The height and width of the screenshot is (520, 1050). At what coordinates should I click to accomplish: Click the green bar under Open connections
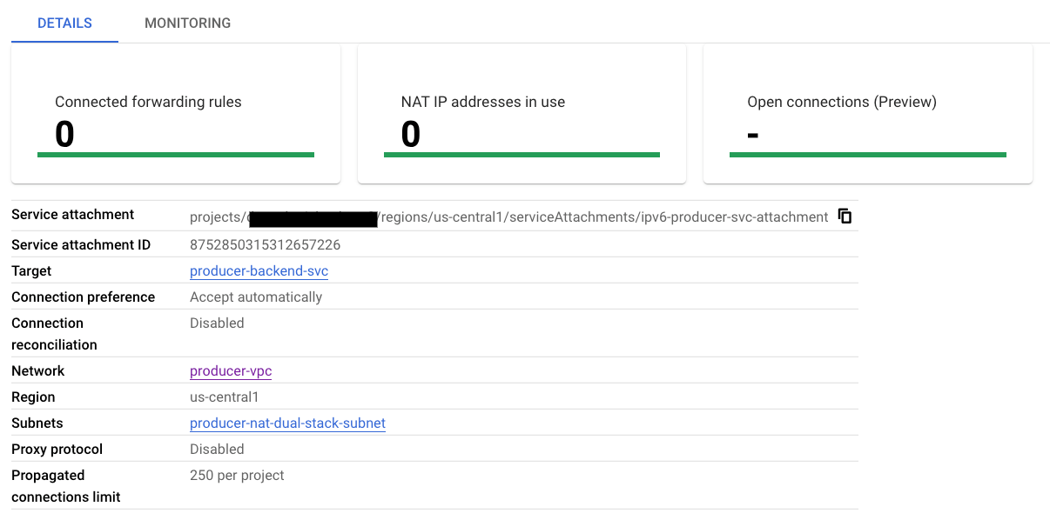[x=867, y=155]
